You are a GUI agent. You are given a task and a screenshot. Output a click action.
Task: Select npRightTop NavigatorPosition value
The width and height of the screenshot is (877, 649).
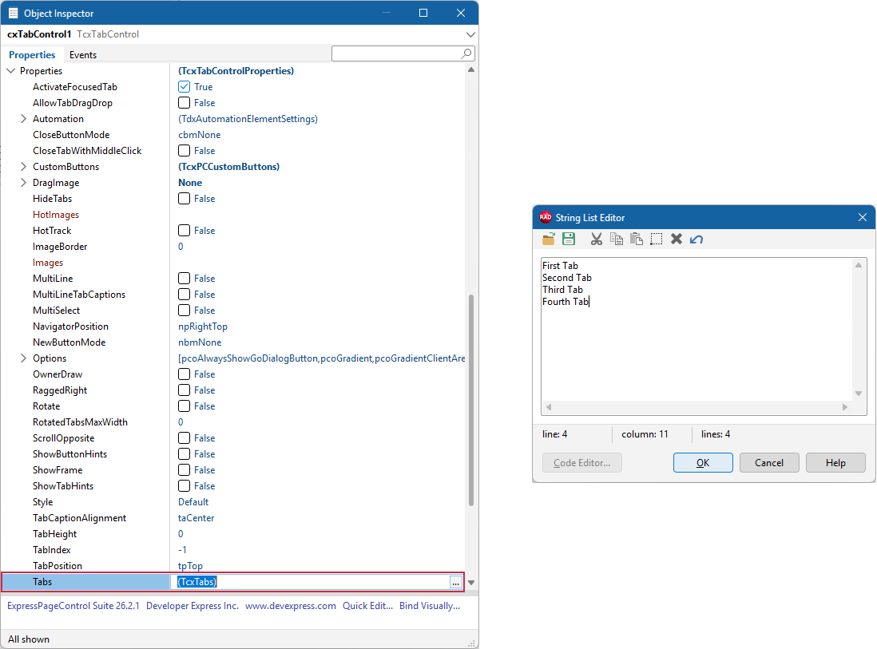(203, 326)
